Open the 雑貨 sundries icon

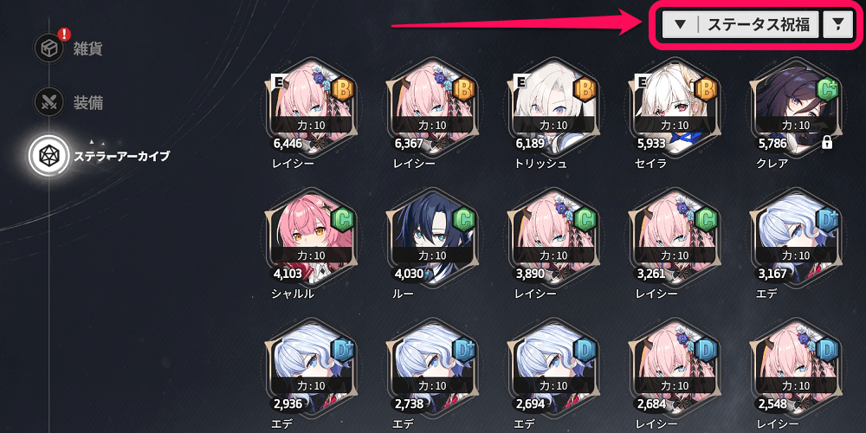coord(48,48)
